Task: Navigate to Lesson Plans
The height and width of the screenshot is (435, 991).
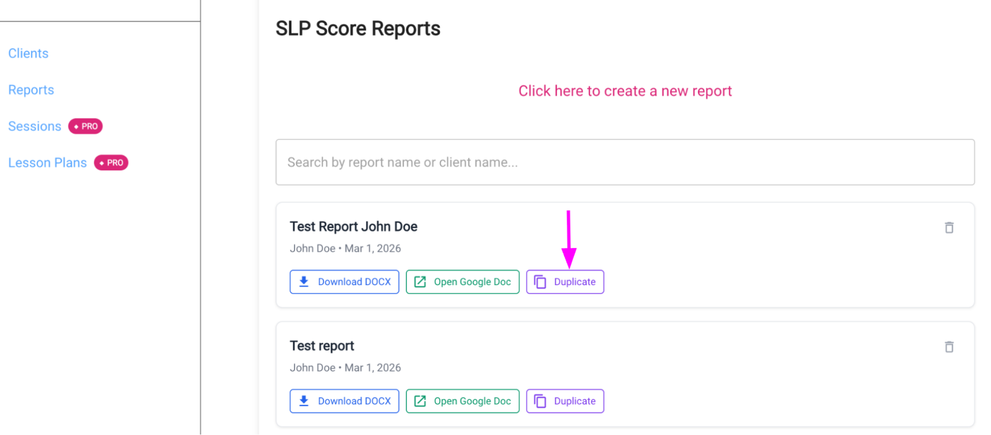Action: click(x=47, y=162)
